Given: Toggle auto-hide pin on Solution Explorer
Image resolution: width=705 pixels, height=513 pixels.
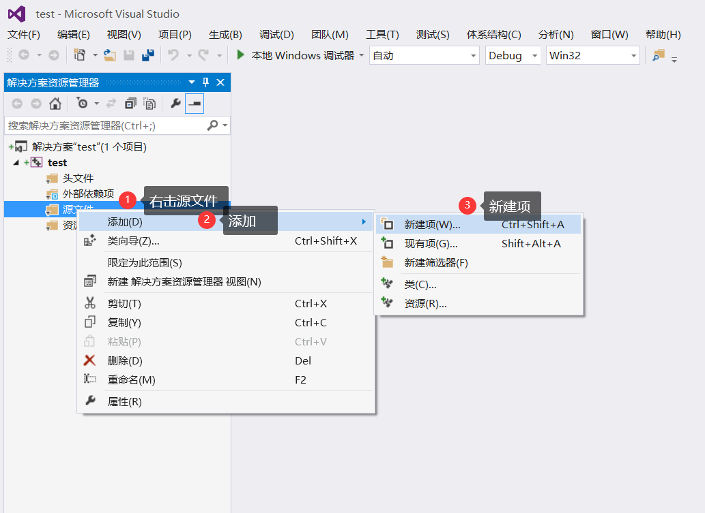Looking at the screenshot, I should 206,82.
